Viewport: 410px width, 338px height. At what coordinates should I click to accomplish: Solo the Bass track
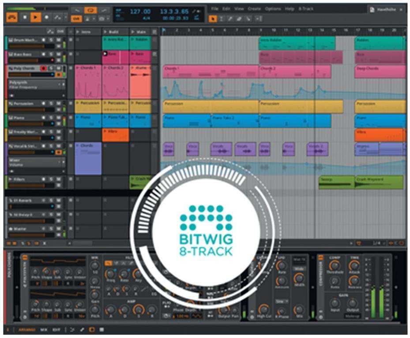(51, 54)
